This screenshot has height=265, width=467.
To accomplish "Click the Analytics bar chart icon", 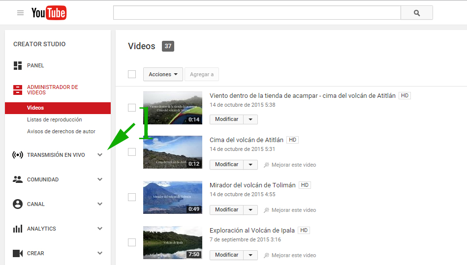I will coord(18,229).
